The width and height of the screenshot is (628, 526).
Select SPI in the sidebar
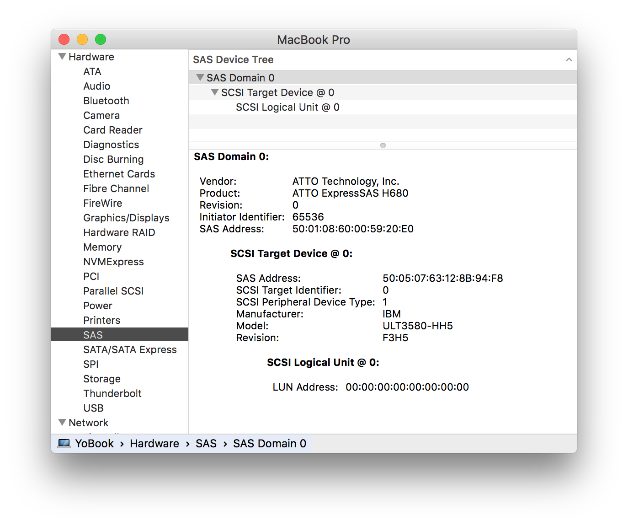pyautogui.click(x=91, y=364)
